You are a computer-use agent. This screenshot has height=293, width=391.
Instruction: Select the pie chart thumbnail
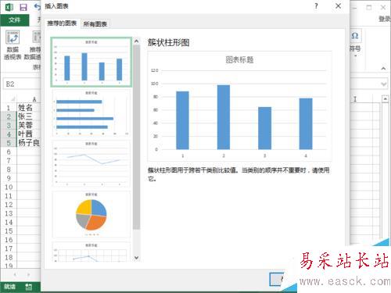(91, 214)
